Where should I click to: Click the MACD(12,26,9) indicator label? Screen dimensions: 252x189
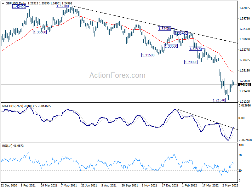[x=13, y=105]
